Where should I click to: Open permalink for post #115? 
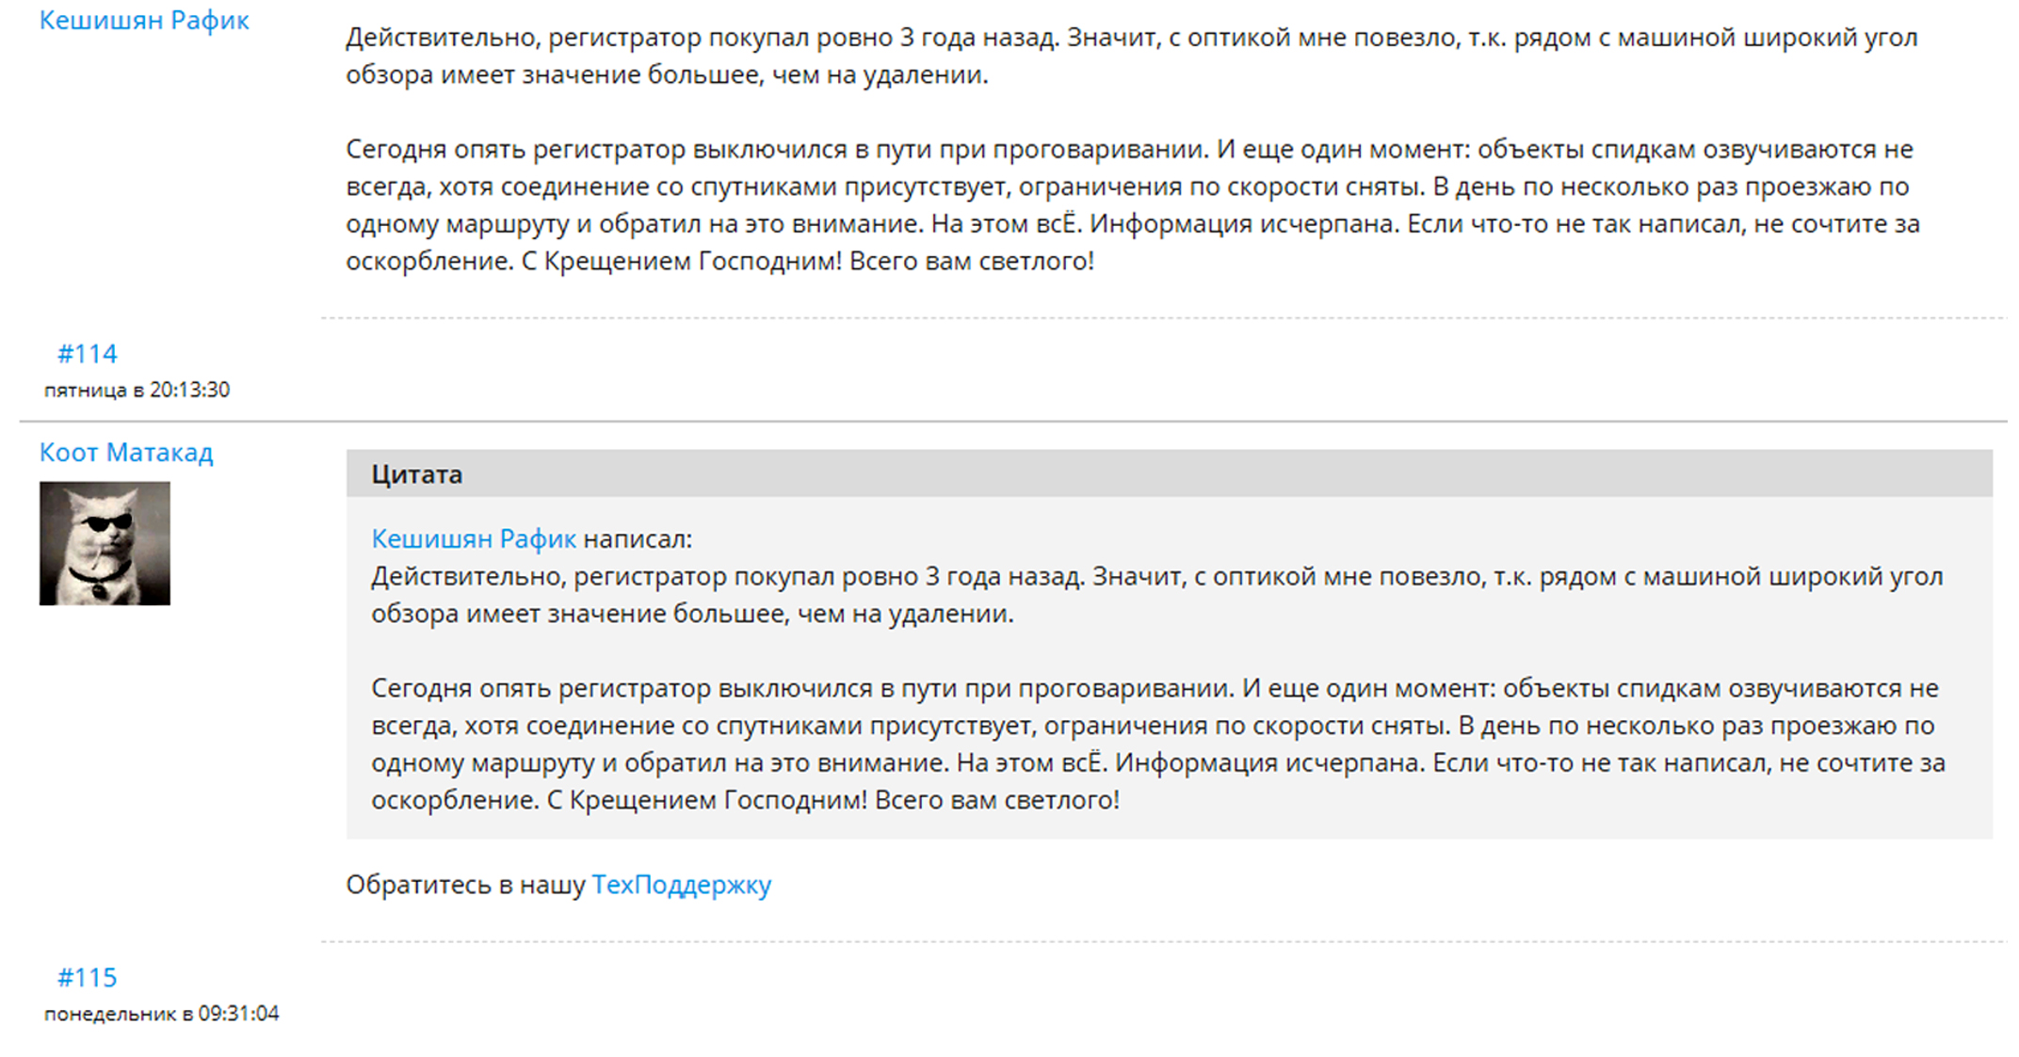click(87, 978)
